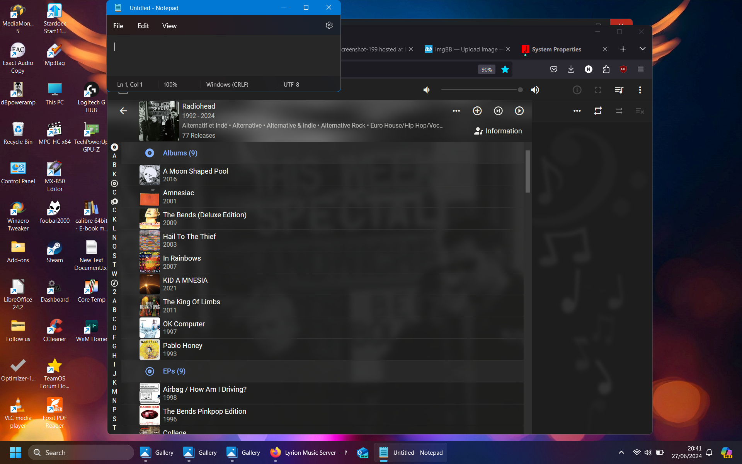Open the browser downloads icon
This screenshot has height=464, width=742.
571,70
